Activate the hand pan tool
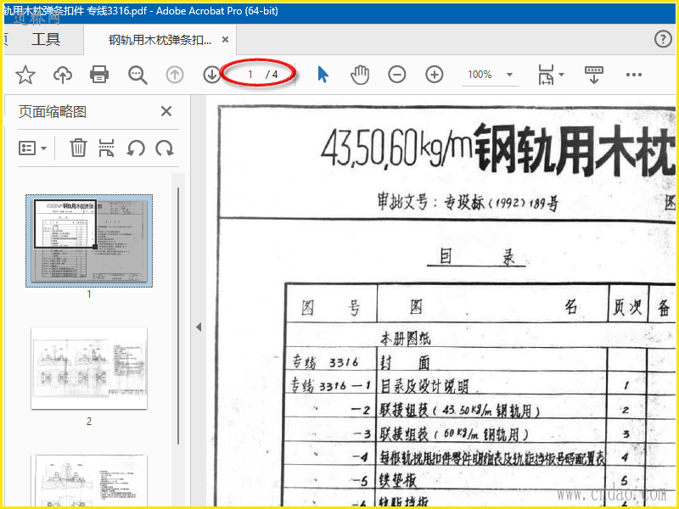 (x=360, y=75)
